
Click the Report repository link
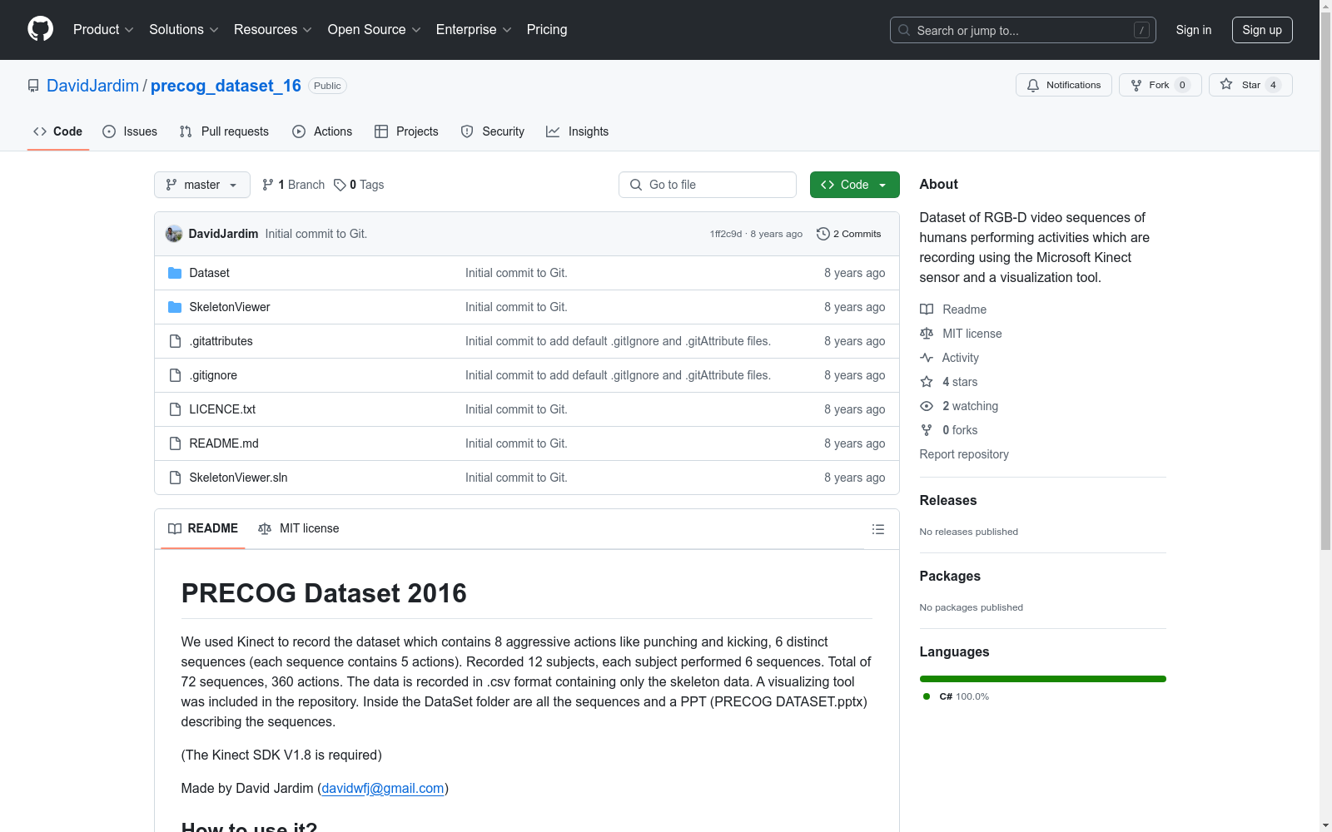coord(964,454)
